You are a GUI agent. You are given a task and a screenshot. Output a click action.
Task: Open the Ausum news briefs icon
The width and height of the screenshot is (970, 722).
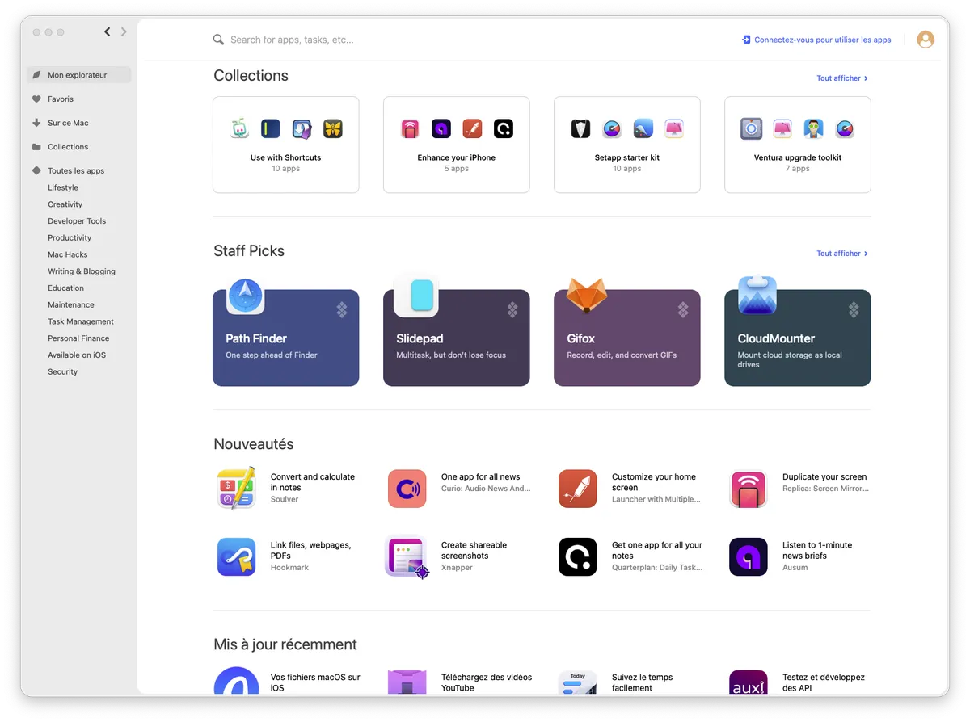click(748, 556)
